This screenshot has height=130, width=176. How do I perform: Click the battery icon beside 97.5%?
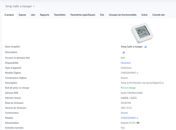(138, 123)
